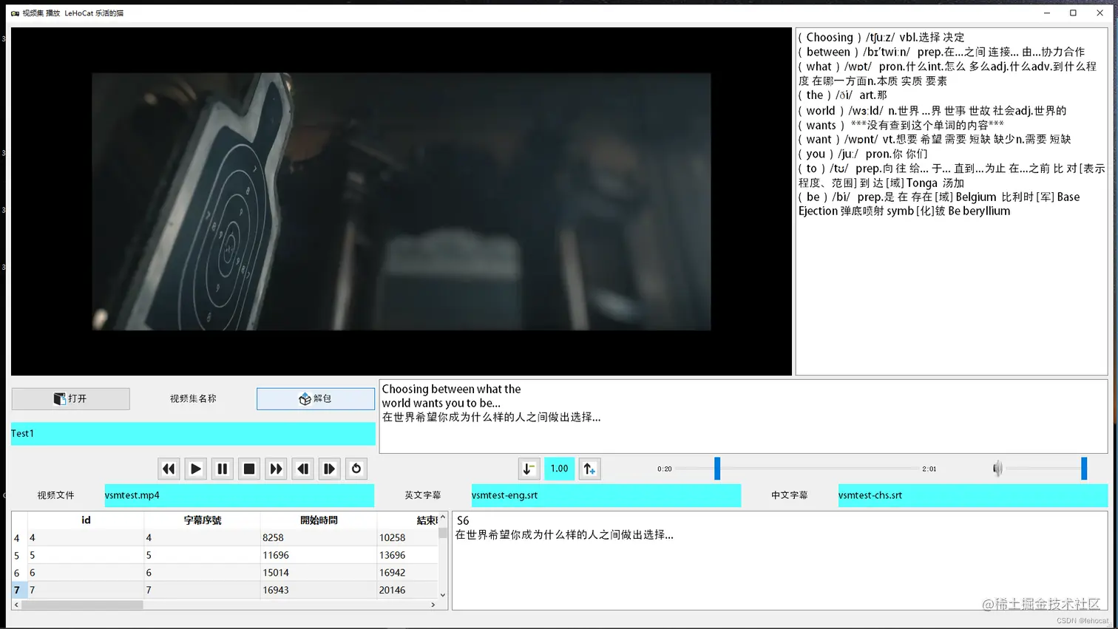Click the English subtitle line 'Choosing between what the'
The image size is (1118, 629).
pos(451,389)
